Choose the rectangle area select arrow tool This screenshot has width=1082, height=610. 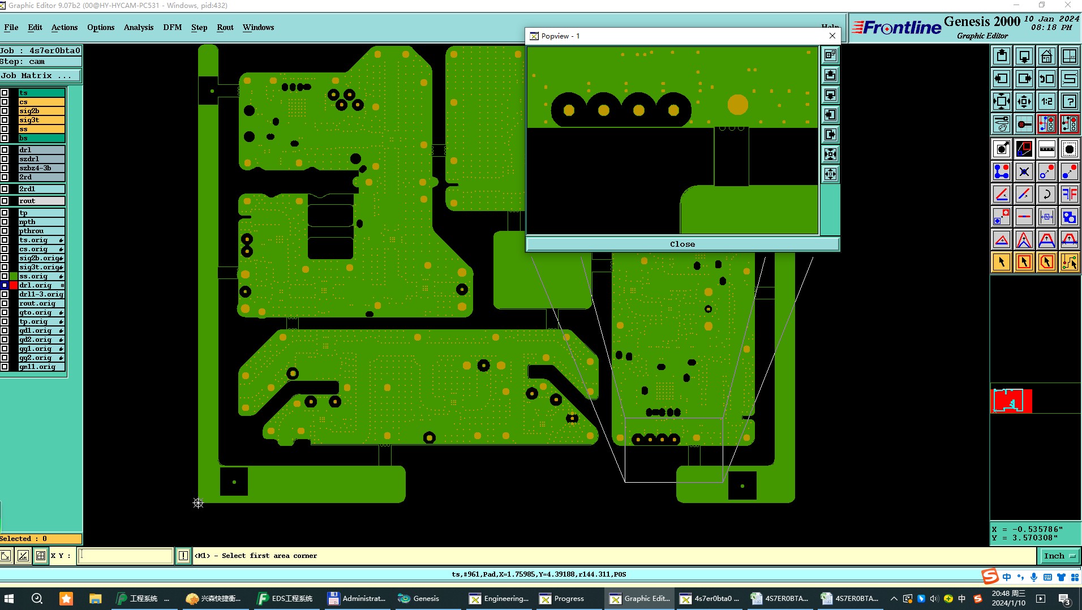coord(1024,262)
